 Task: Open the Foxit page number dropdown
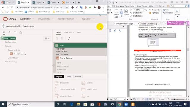(124, 99)
